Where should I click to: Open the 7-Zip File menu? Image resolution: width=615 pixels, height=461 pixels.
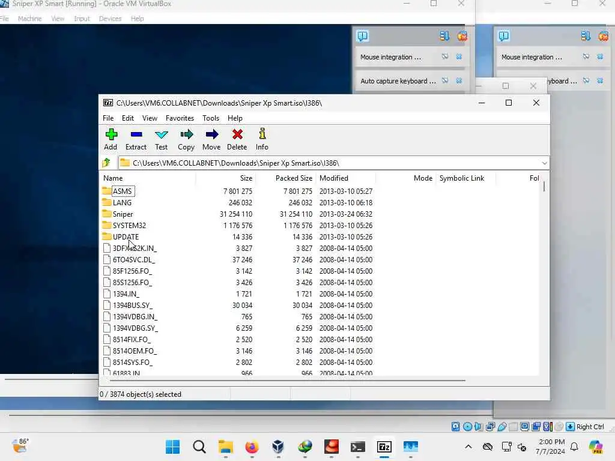108,118
